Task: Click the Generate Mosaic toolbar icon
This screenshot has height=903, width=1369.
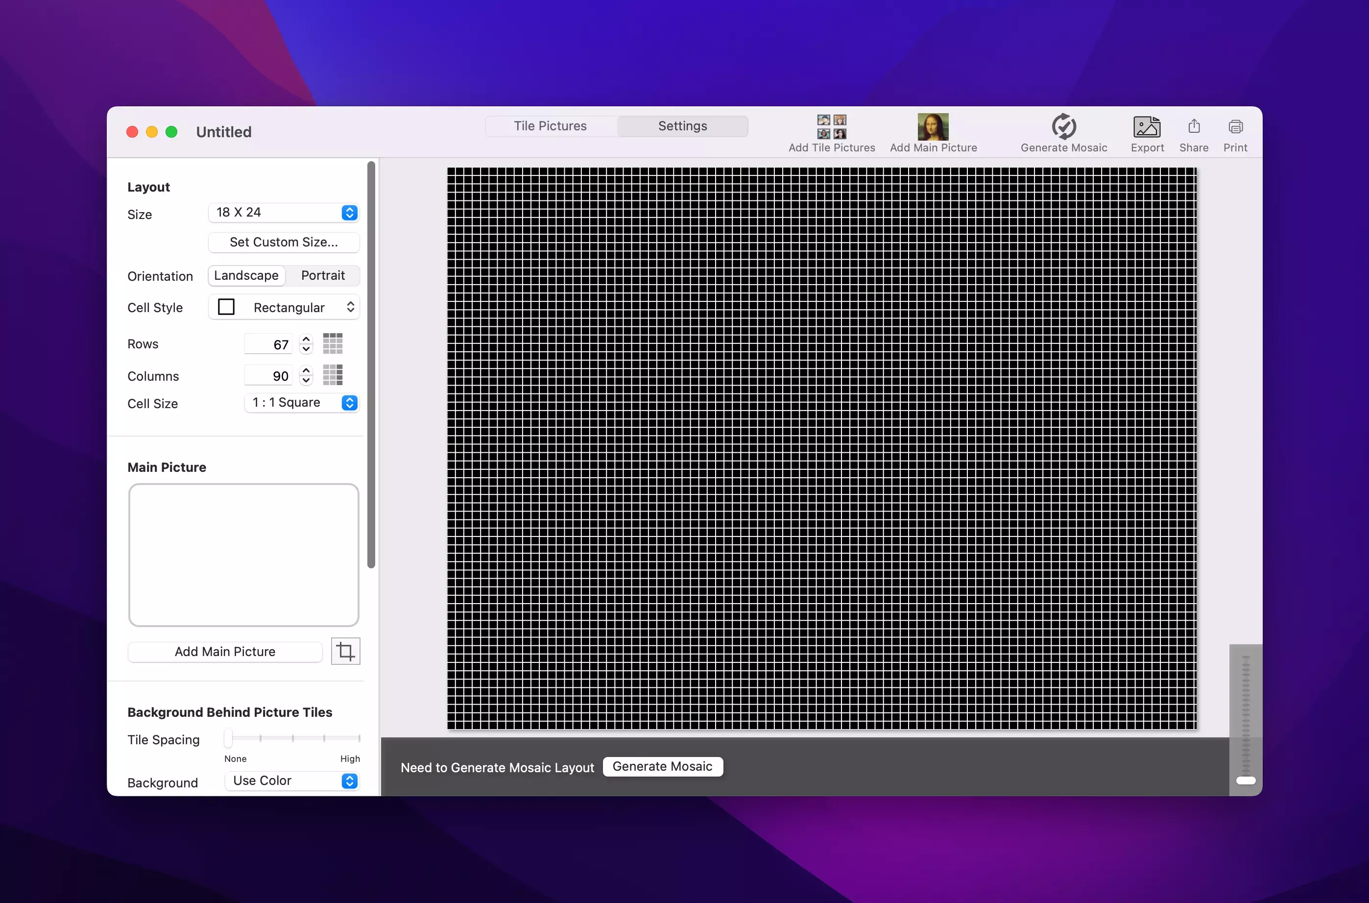Action: pyautogui.click(x=1063, y=127)
